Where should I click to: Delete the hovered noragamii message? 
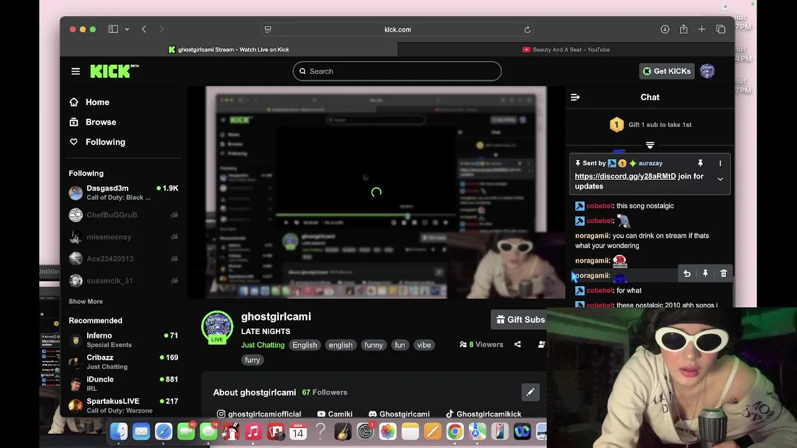click(x=724, y=274)
